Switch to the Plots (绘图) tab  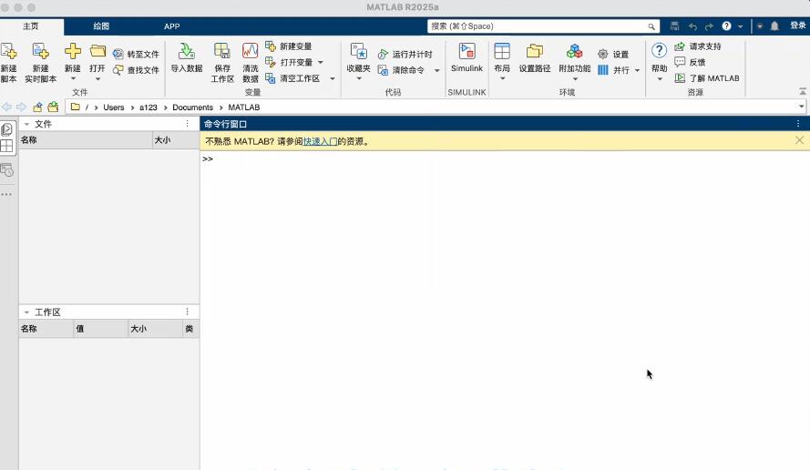point(101,26)
